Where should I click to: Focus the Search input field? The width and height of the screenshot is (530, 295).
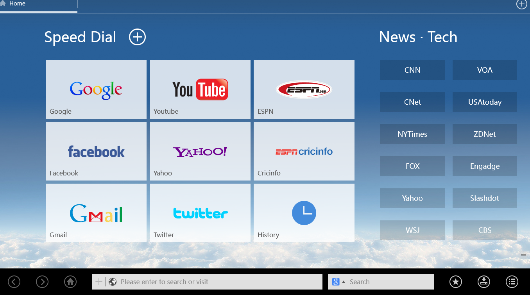390,282
